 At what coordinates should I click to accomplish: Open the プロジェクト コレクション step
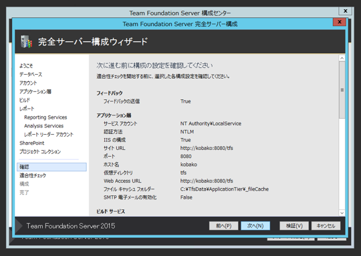tap(40, 151)
